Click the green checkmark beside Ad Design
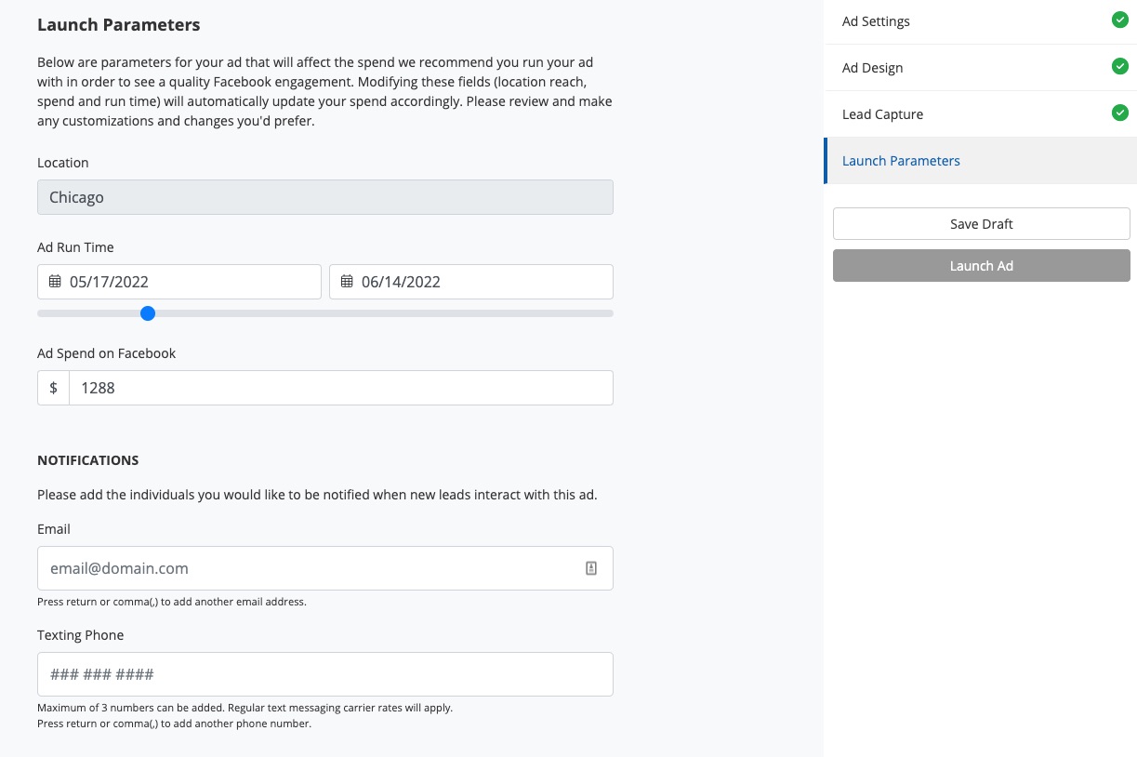Image resolution: width=1137 pixels, height=757 pixels. [x=1119, y=66]
